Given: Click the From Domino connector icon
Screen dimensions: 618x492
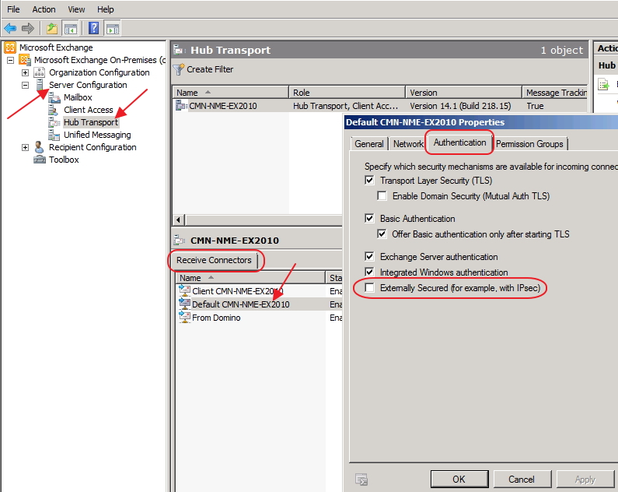Looking at the screenshot, I should tap(184, 317).
